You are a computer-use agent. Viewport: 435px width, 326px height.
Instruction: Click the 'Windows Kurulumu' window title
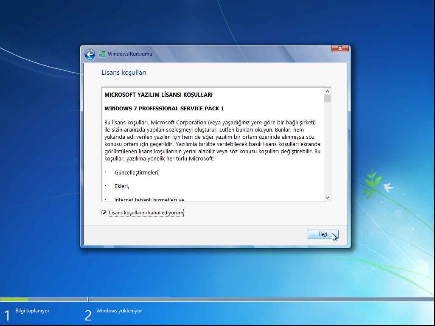click(130, 54)
